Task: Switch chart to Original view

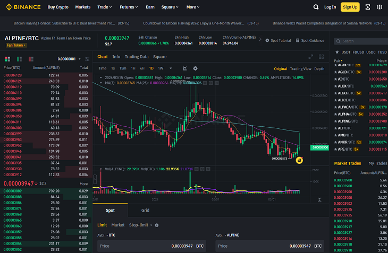Action: [x=280, y=69]
